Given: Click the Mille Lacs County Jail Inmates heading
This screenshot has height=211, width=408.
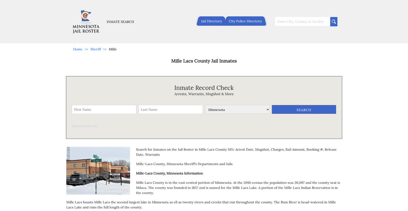Looking at the screenshot, I should click(204, 61).
